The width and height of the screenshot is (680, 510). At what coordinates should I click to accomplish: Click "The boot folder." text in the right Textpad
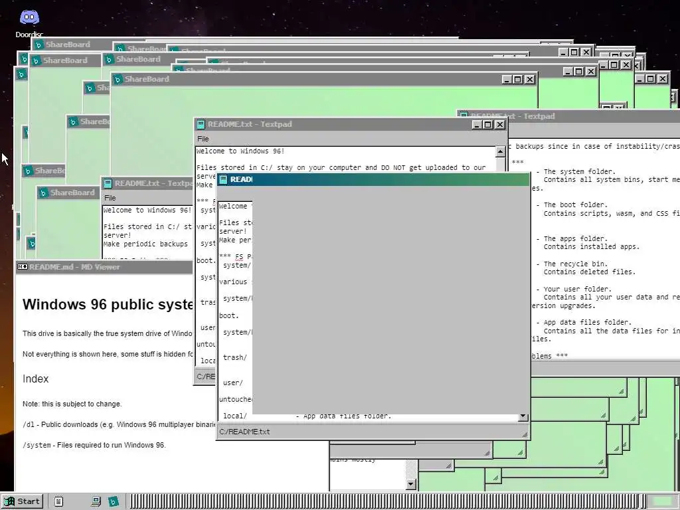point(576,205)
